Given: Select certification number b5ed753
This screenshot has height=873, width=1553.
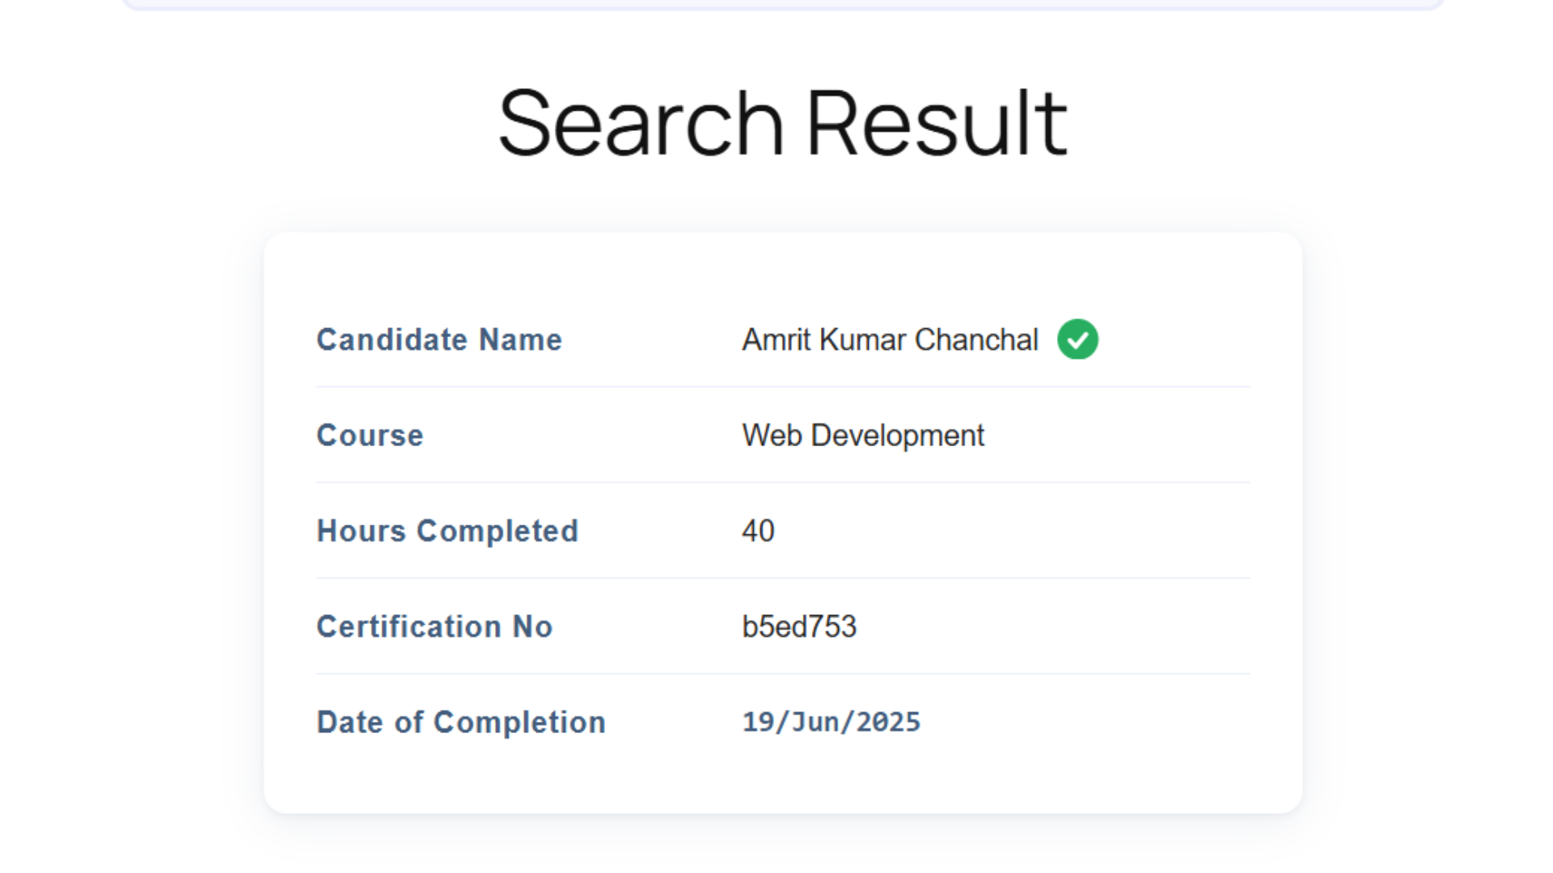Looking at the screenshot, I should (x=799, y=626).
